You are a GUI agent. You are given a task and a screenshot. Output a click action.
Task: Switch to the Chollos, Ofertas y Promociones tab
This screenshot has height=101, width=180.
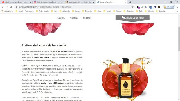point(16,2)
